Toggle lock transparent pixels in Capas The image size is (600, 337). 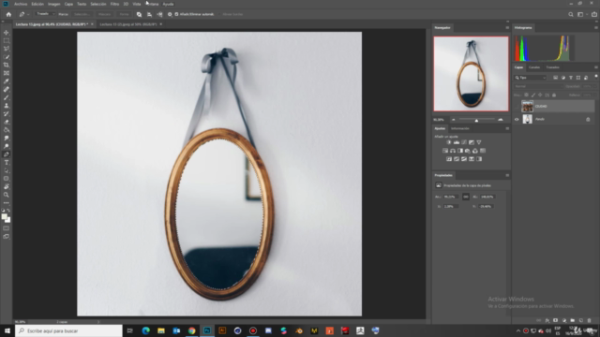526,95
